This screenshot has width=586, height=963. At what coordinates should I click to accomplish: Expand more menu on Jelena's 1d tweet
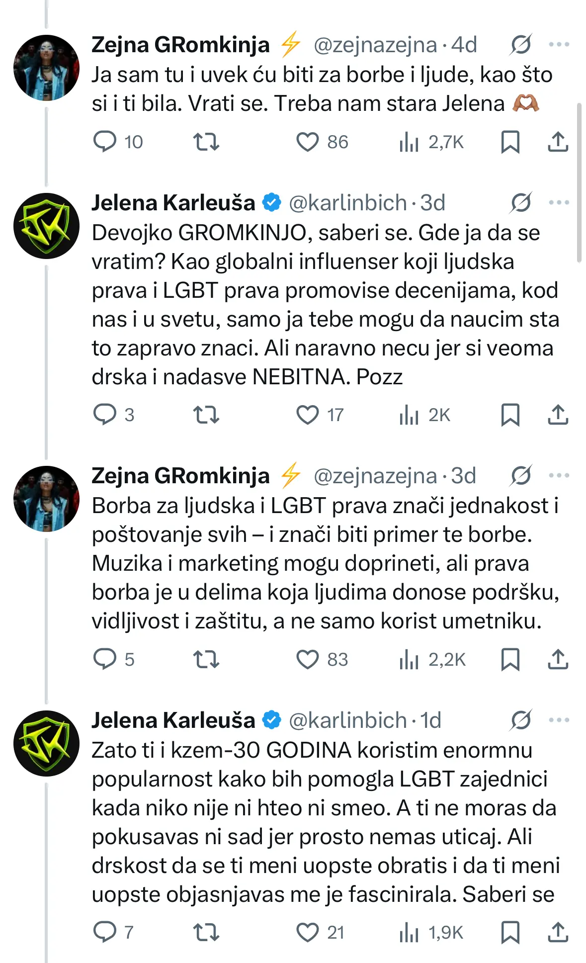559,720
